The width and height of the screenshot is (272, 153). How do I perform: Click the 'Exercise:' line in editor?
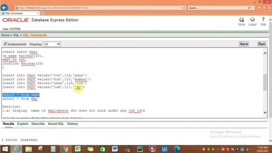11,107
